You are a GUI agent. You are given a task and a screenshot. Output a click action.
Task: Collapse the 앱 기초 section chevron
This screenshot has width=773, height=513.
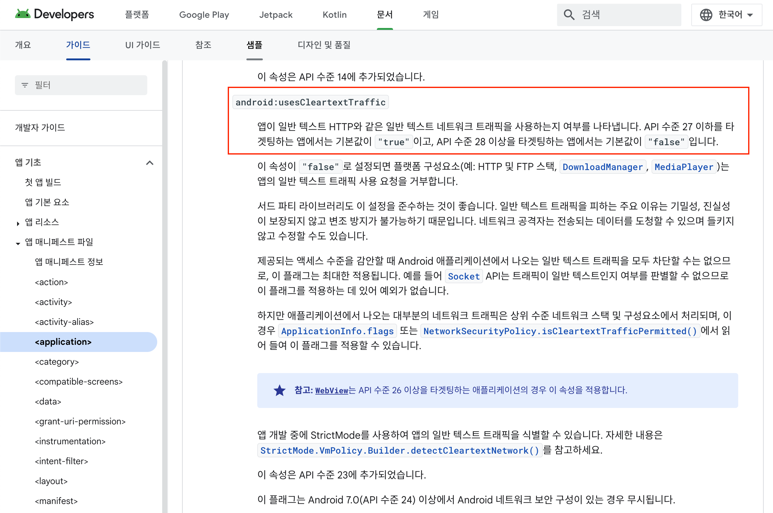150,163
